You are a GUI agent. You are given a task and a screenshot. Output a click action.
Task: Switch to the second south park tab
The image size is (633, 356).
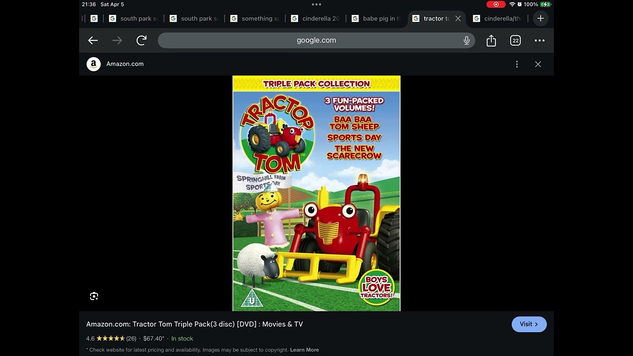(194, 18)
